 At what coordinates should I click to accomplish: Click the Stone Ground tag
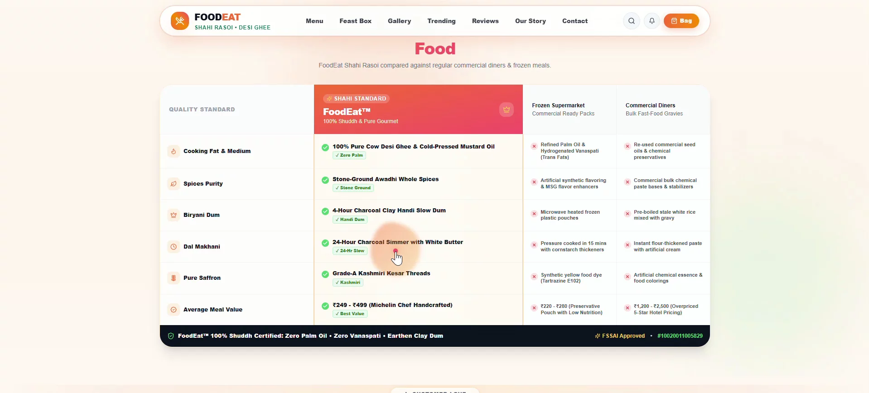point(353,188)
